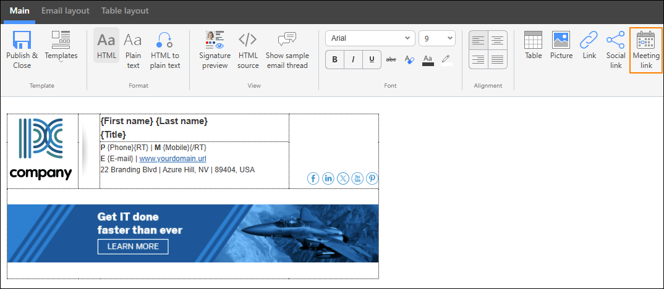
Task: Show sample email thread
Action: pyautogui.click(x=287, y=49)
